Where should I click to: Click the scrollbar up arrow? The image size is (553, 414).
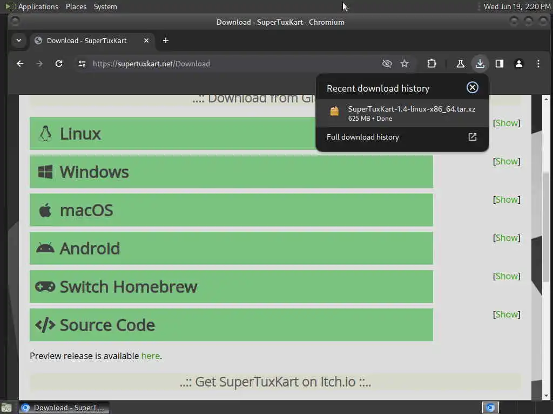(x=547, y=99)
